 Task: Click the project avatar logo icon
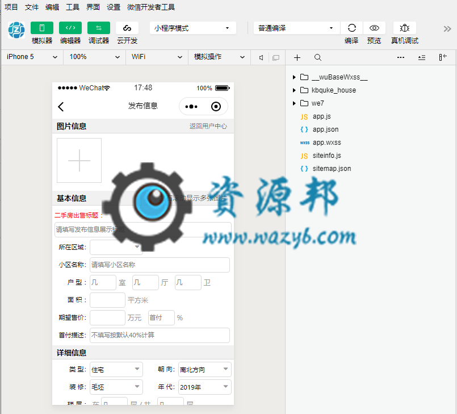tap(16, 30)
